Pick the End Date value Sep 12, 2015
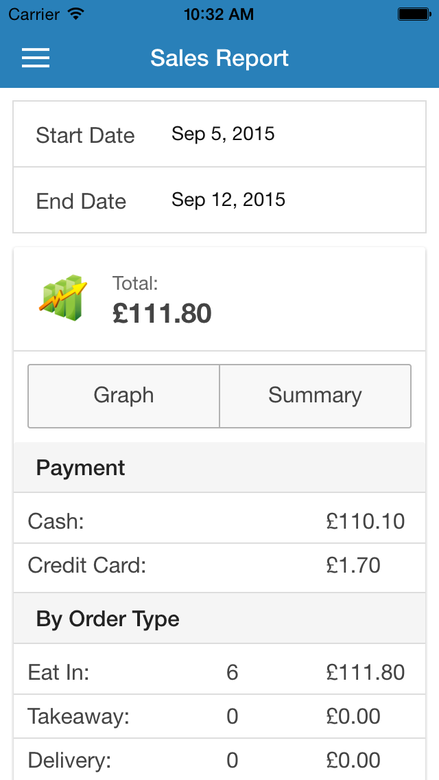Image resolution: width=439 pixels, height=780 pixels. (228, 200)
